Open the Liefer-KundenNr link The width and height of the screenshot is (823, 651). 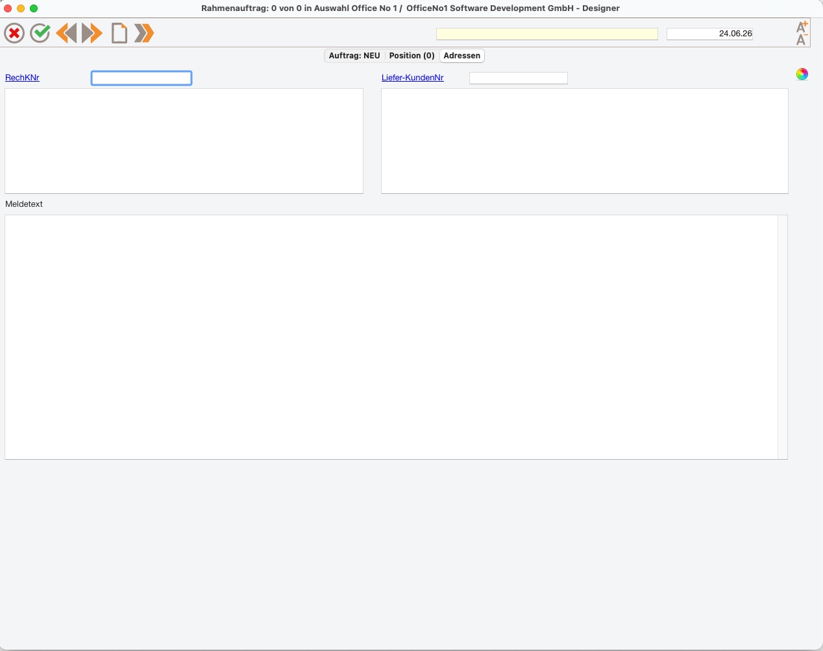point(413,78)
